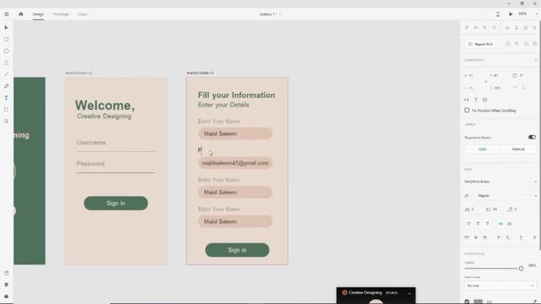Click the boolean Intersect operation icon
Viewport: 541px width, 304px height.
[x=526, y=44]
